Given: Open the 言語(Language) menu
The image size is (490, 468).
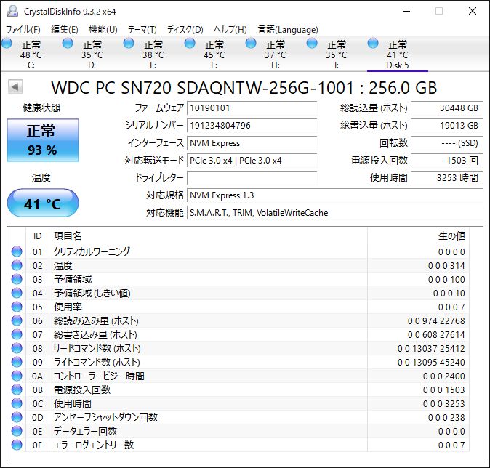Looking at the screenshot, I should (288, 29).
